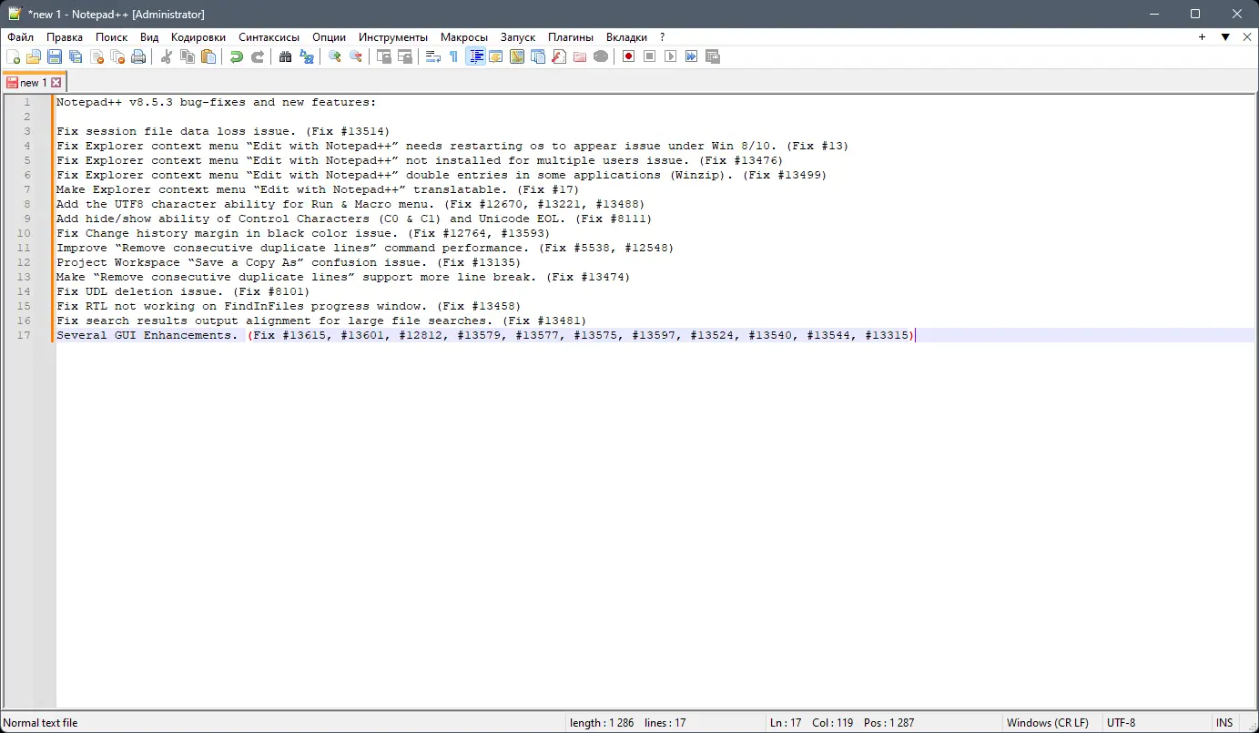The height and width of the screenshot is (733, 1259).
Task: Click the Copy toolbar icon
Action: click(x=188, y=56)
